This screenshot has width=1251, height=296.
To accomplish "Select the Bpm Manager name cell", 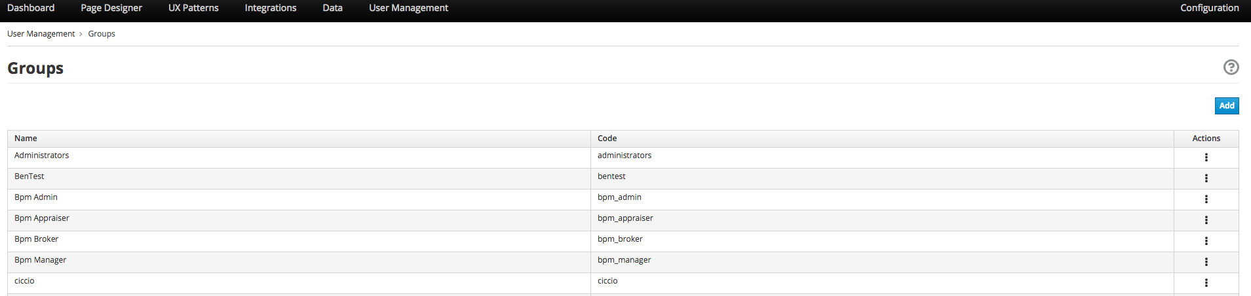I will point(299,262).
